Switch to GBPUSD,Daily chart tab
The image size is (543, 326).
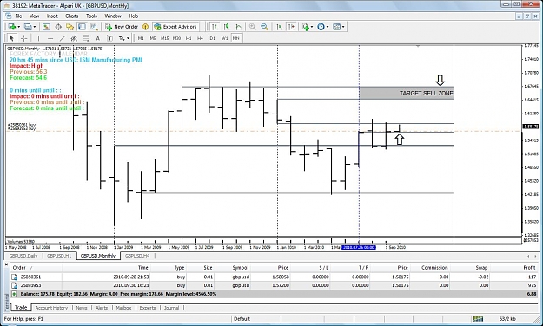point(23,256)
